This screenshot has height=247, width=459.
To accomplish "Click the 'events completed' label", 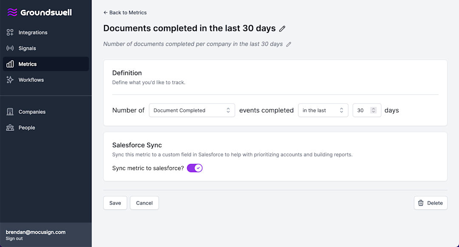I will pyautogui.click(x=266, y=111).
